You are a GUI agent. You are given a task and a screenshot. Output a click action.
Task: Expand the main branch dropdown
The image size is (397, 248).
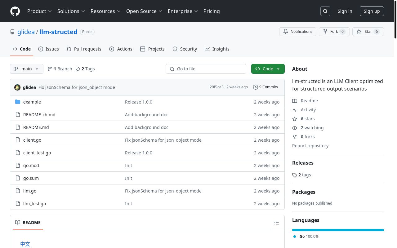(27, 69)
